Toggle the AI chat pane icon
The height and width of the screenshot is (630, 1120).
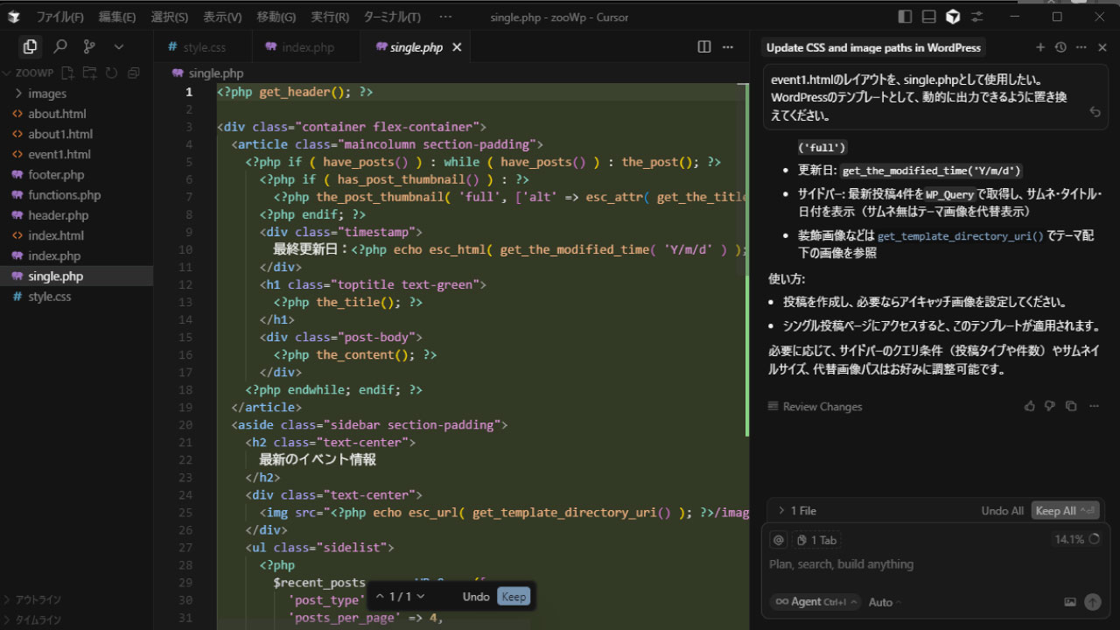(953, 17)
